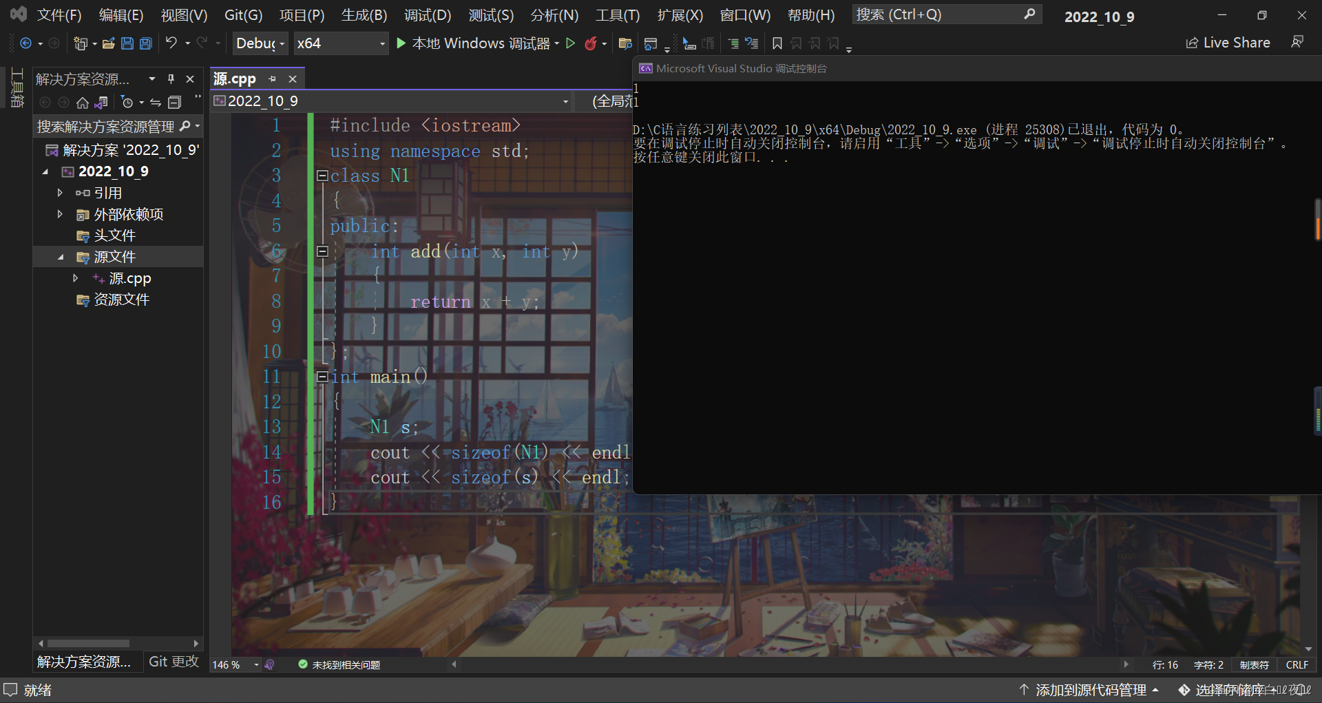This screenshot has width=1322, height=703.
Task: Click the Open File folder icon
Action: [x=108, y=43]
